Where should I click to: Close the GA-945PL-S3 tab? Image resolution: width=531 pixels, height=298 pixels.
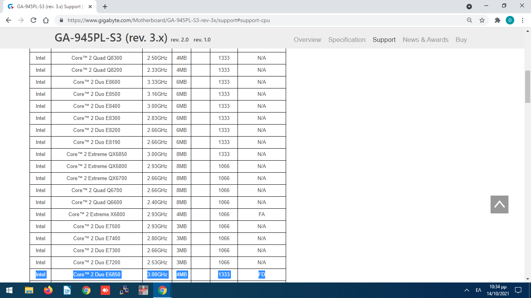(91, 7)
